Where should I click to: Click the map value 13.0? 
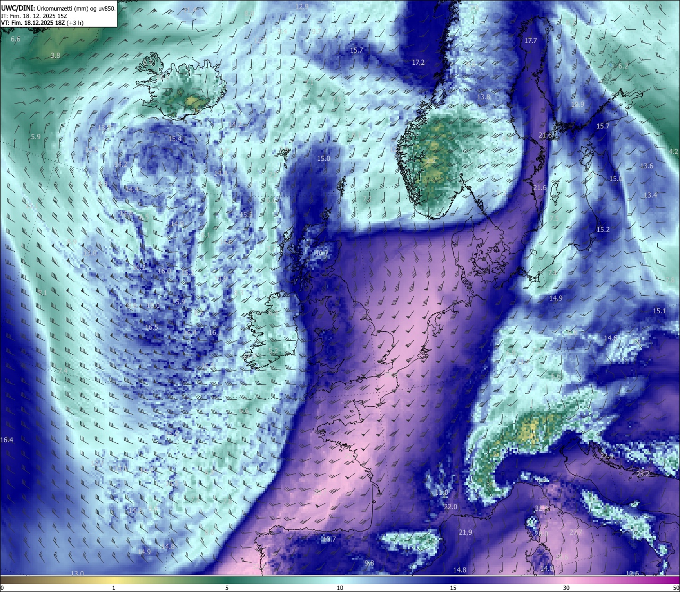point(78,573)
